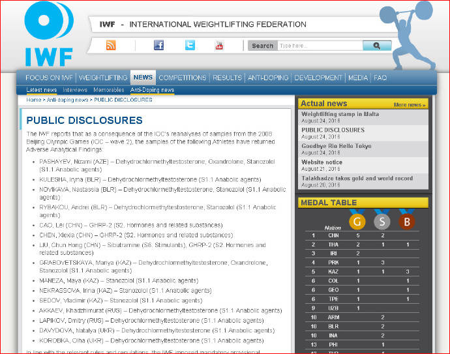Screen dimensions: 450x354
Task: Click the bronze medal B icon
Action: 407,220
